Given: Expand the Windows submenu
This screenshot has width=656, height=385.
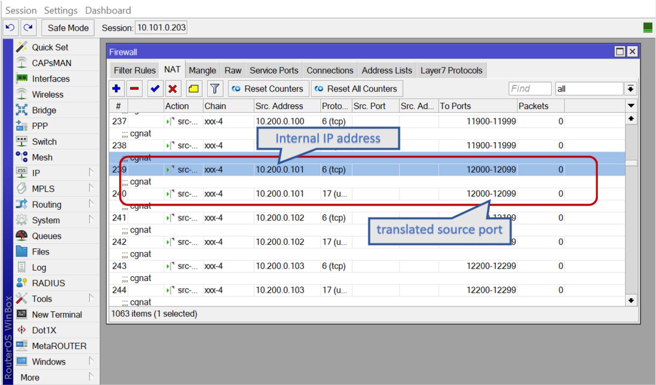Looking at the screenshot, I should [x=91, y=361].
